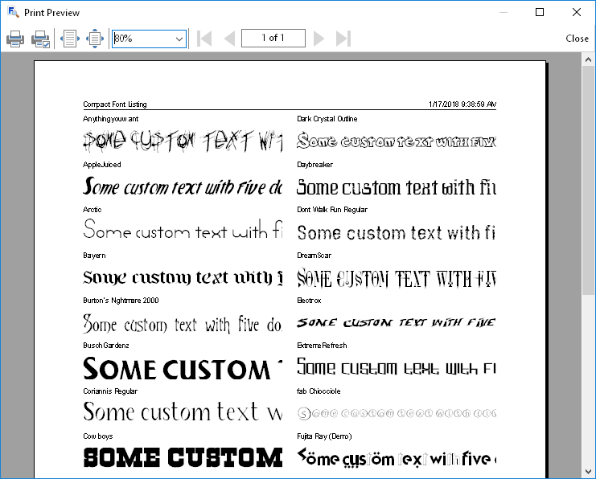Click the vertical scrollbar thumb

coord(588,180)
